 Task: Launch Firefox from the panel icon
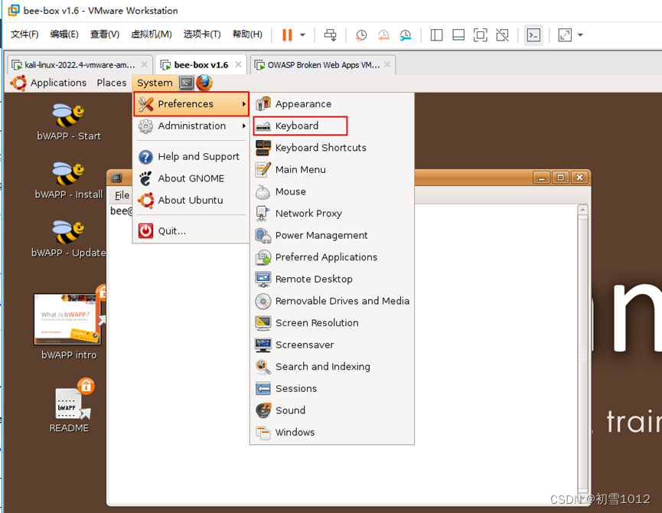204,83
